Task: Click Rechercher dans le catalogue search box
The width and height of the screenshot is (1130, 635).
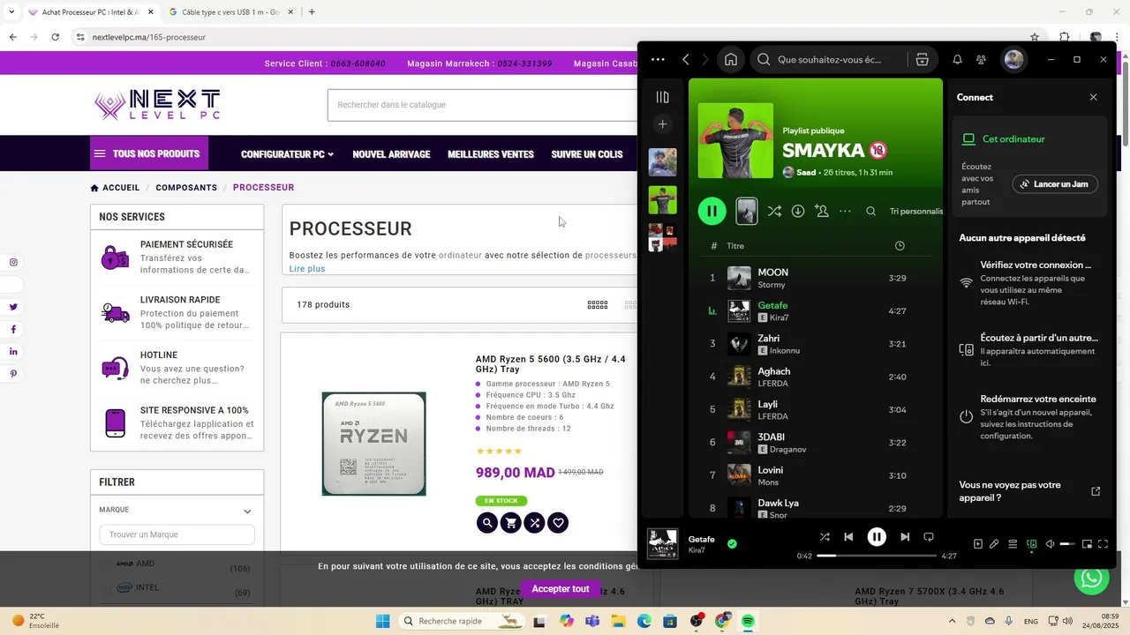Action: click(482, 105)
